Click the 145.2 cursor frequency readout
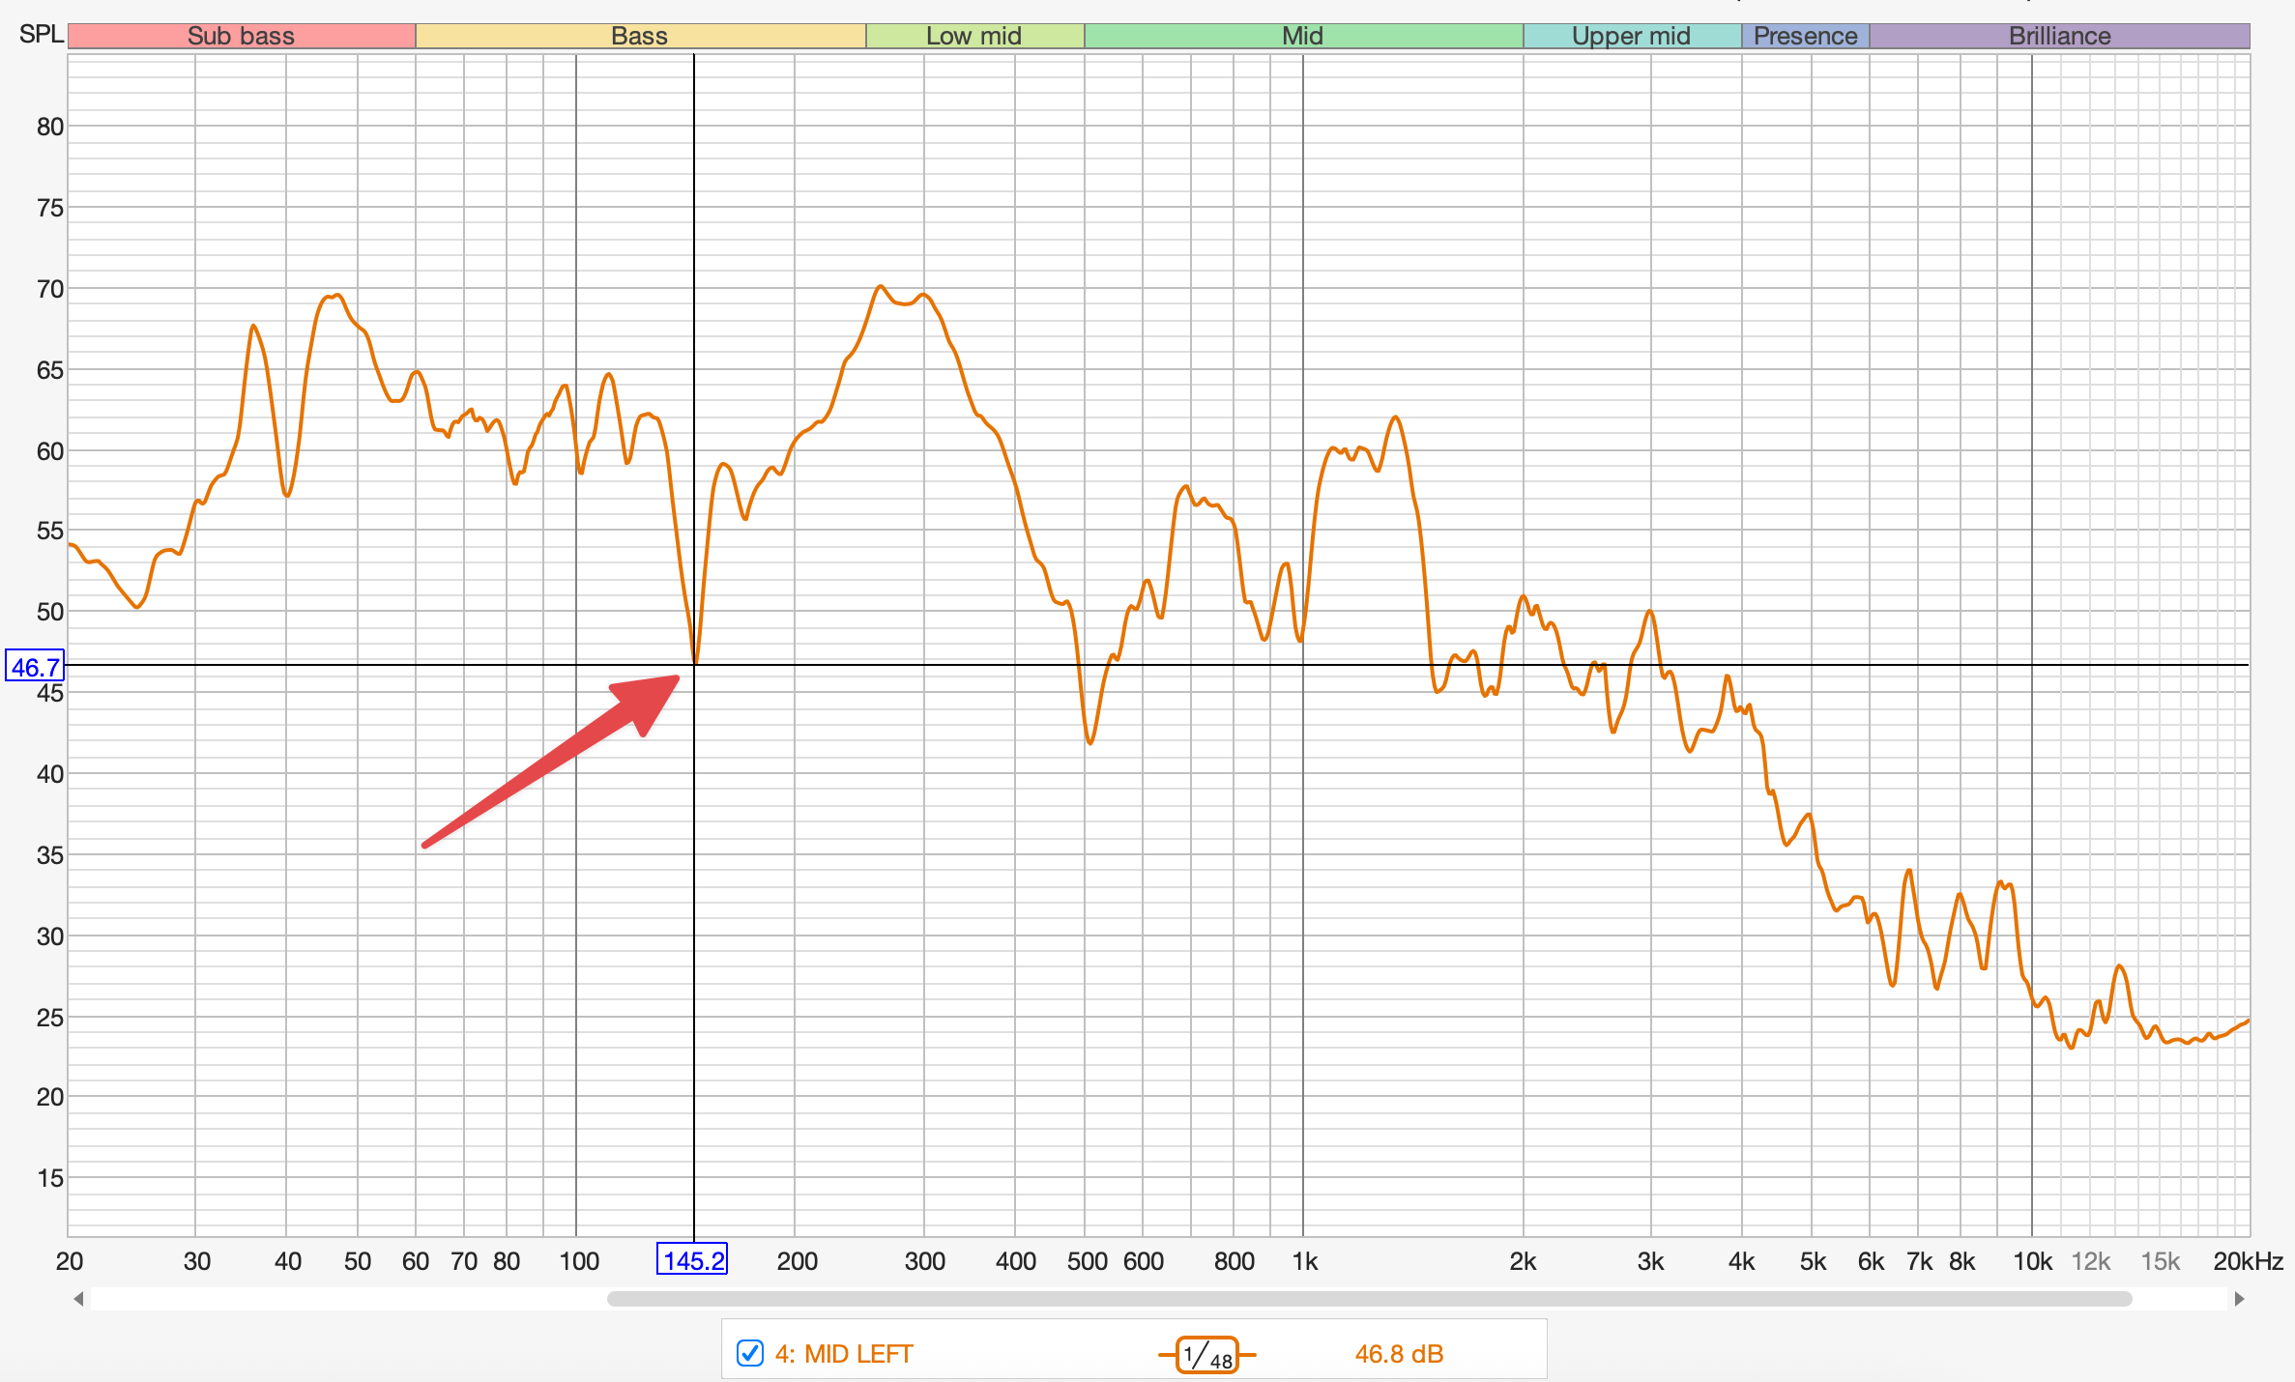Image resolution: width=2295 pixels, height=1382 pixels. click(x=692, y=1260)
